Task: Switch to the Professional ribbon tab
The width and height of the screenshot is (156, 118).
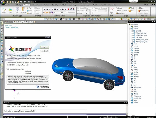Action: coord(36,5)
